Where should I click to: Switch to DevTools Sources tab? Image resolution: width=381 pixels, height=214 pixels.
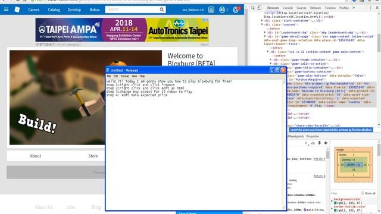[302, 8]
